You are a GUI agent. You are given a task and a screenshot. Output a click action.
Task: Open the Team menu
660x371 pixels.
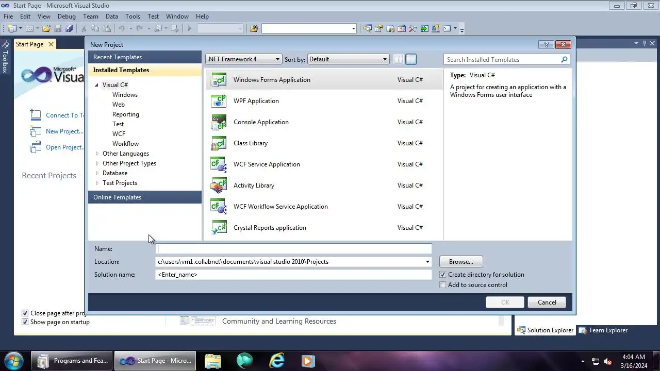[90, 16]
